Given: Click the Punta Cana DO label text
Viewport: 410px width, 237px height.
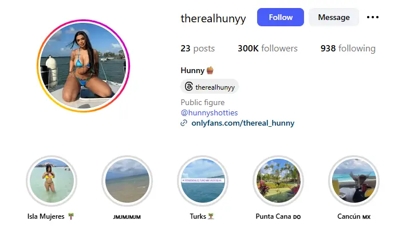Looking at the screenshot, I should point(278,216).
